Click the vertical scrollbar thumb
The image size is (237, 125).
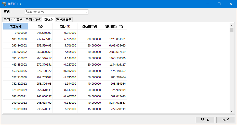coord(231,30)
